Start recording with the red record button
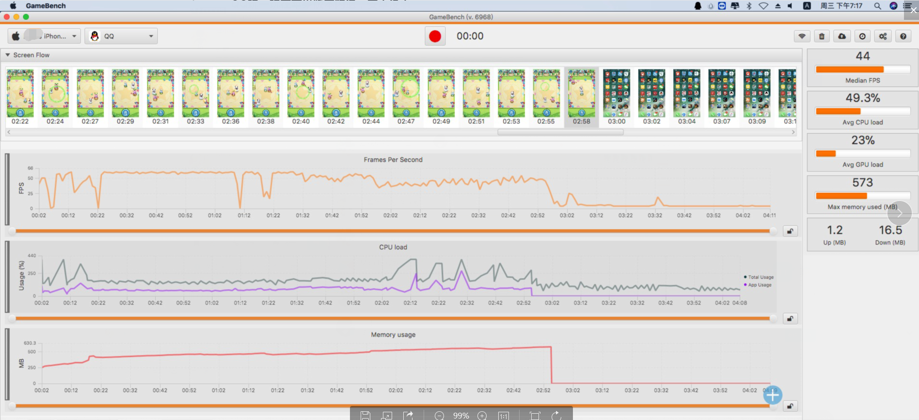 435,36
